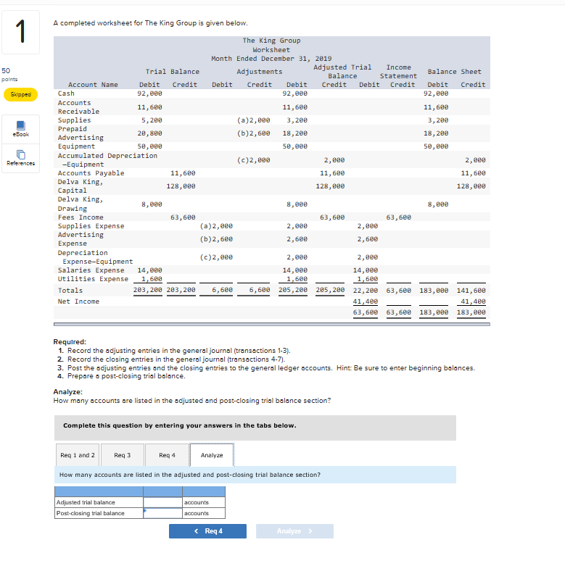The image size is (565, 566).
Task: Switch to Req 1 and 2 tab
Action: click(78, 455)
